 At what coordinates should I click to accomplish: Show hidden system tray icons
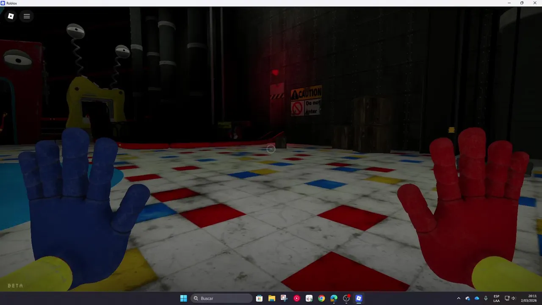tap(458, 298)
